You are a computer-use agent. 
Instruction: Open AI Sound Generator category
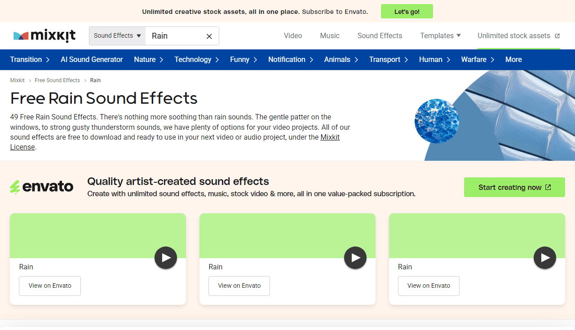point(92,60)
